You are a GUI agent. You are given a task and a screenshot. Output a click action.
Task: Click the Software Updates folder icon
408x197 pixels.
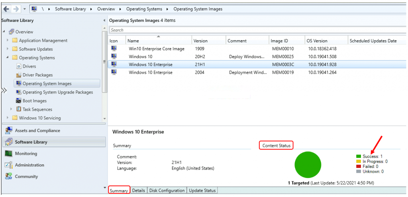coord(15,49)
